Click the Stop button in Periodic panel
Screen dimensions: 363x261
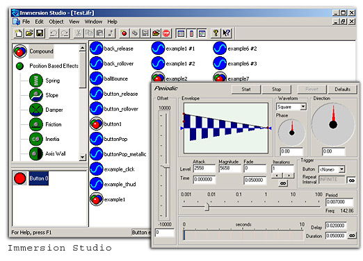point(277,90)
